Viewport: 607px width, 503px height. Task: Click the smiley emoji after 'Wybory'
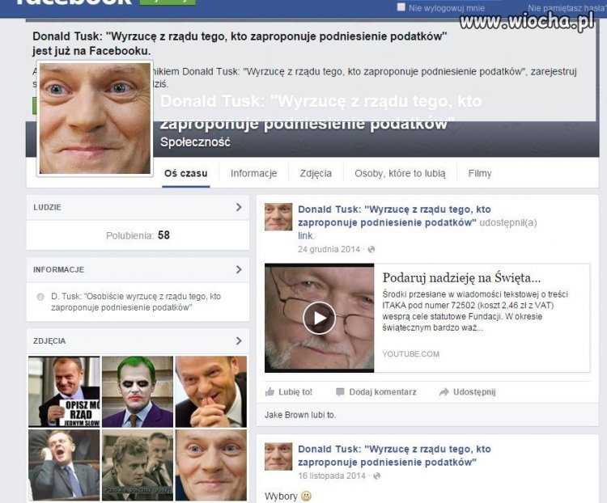tap(306, 496)
